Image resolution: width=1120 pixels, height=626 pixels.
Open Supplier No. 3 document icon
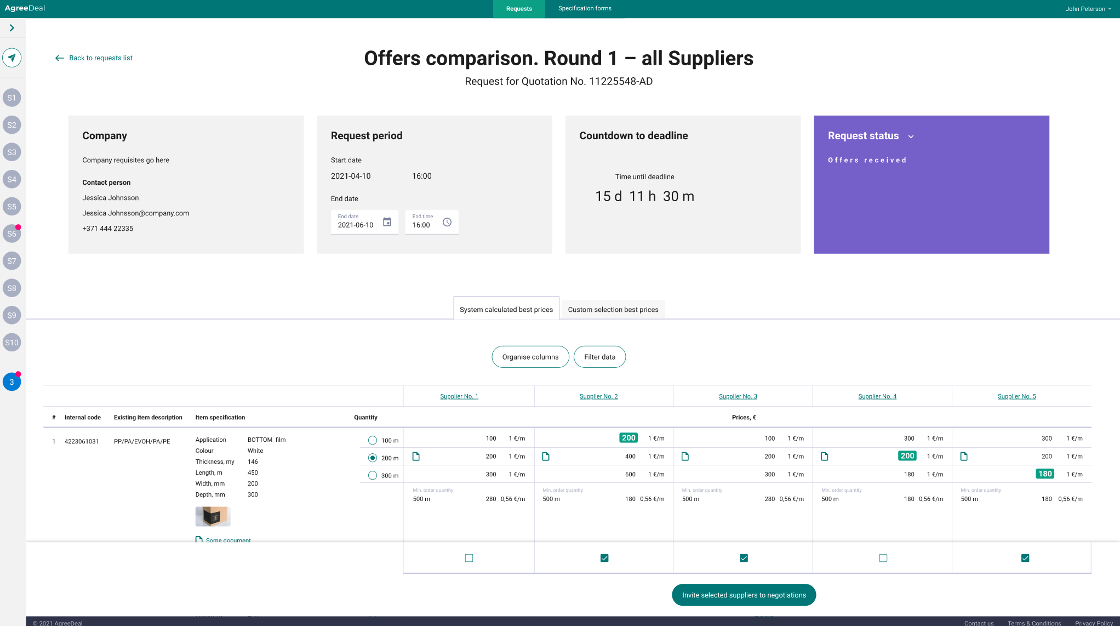685,457
